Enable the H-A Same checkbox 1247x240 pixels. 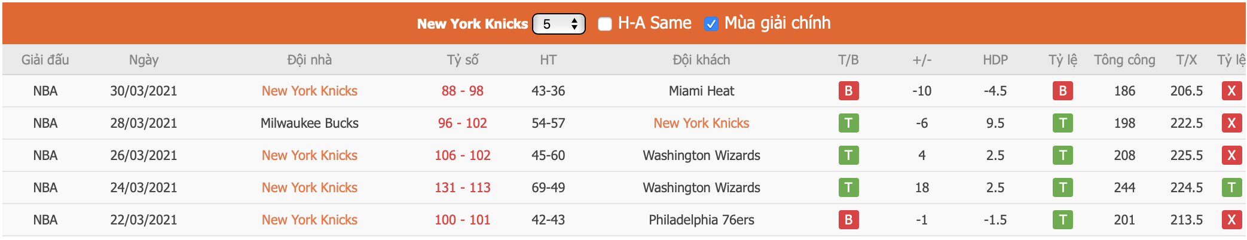pyautogui.click(x=605, y=24)
